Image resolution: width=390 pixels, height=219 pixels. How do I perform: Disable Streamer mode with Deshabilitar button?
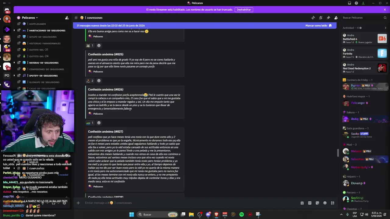(244, 9)
